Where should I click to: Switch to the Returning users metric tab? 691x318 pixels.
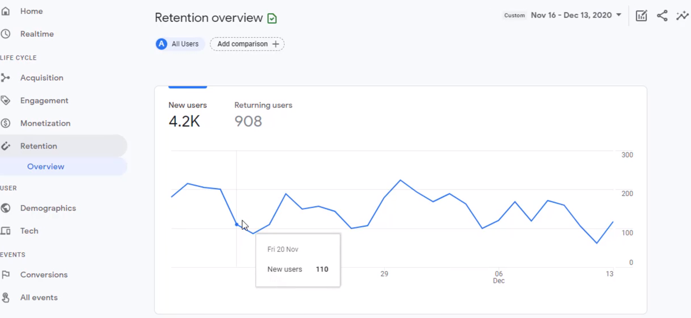coord(263,114)
